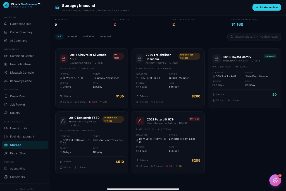Click the Driver View phone icon

(x=6, y=96)
